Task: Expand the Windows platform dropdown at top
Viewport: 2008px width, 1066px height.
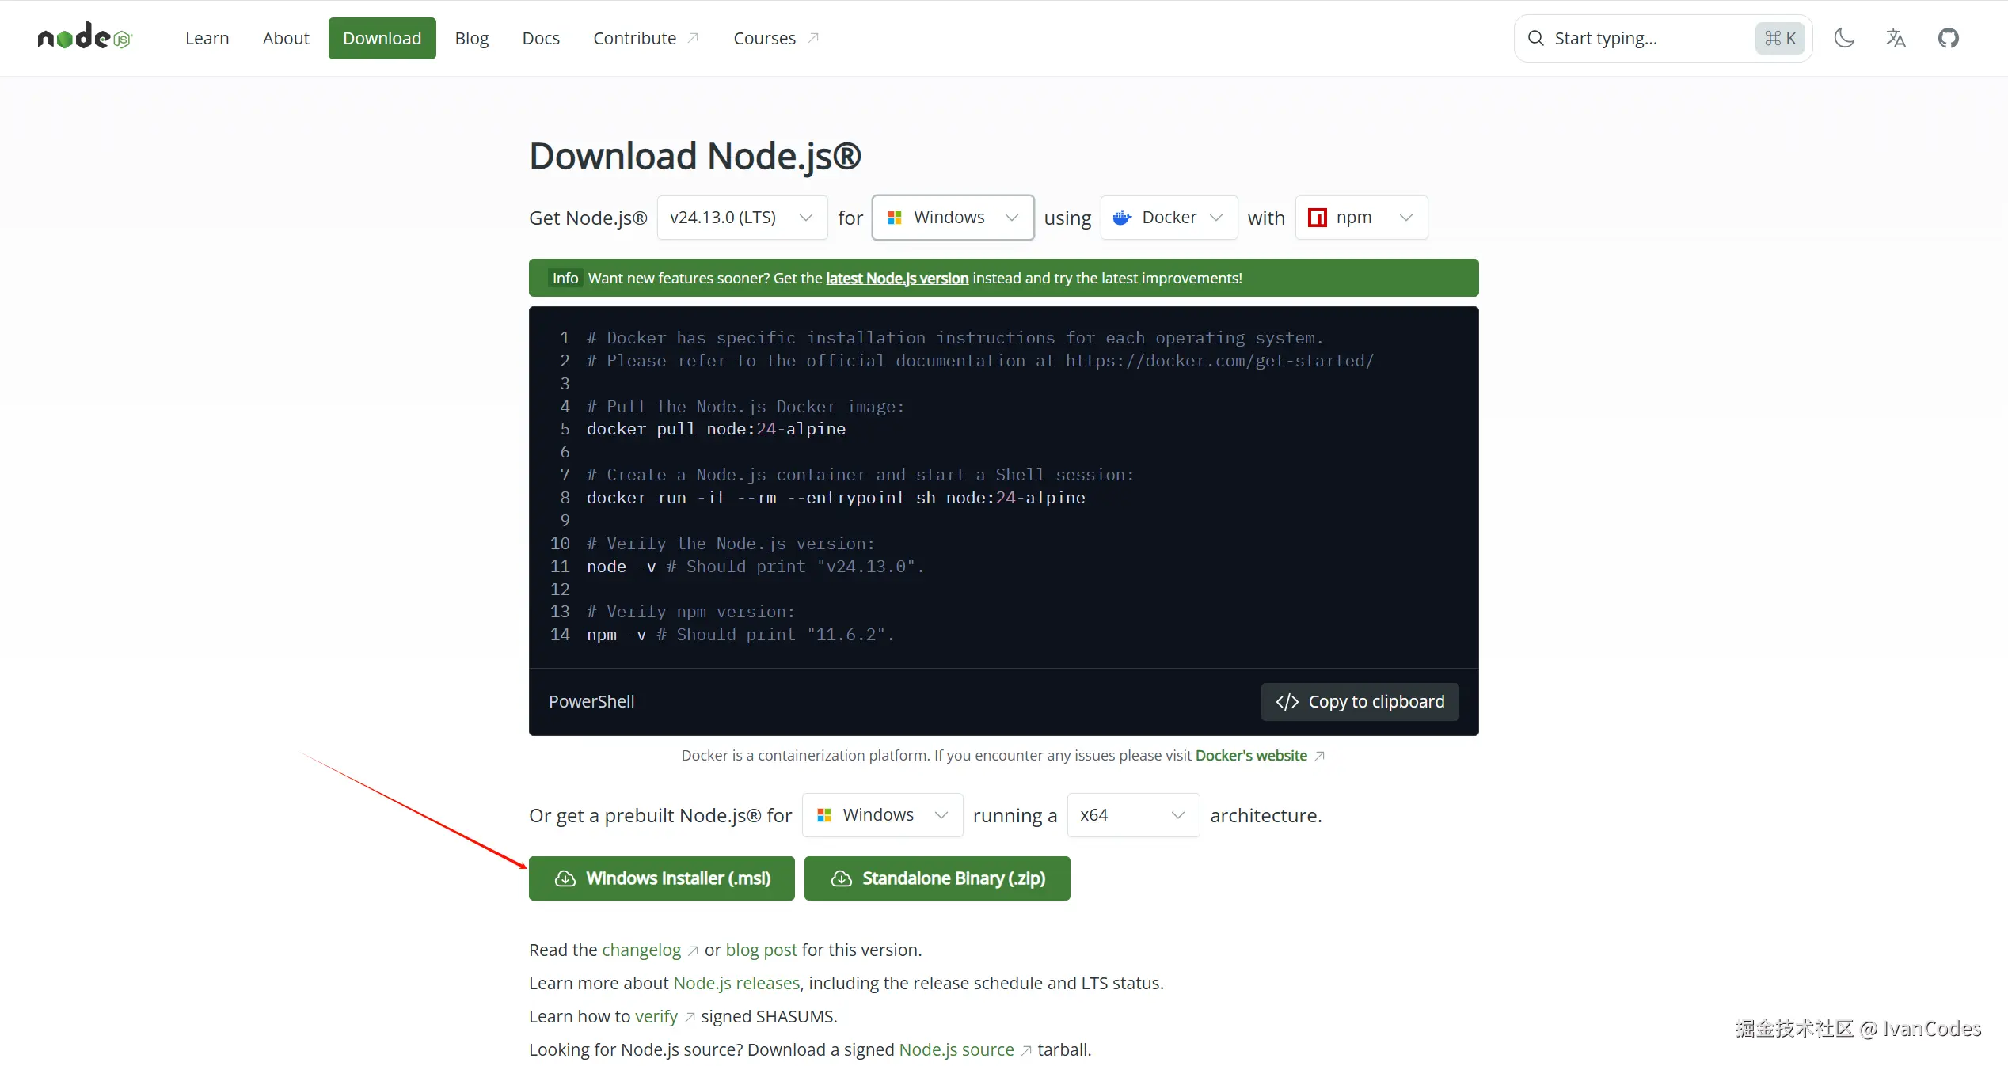Action: pyautogui.click(x=953, y=218)
